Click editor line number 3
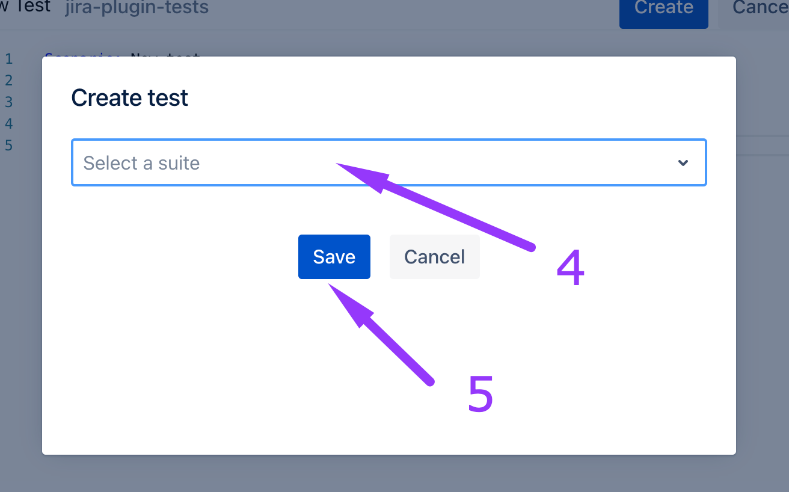789x492 pixels. click(9, 102)
